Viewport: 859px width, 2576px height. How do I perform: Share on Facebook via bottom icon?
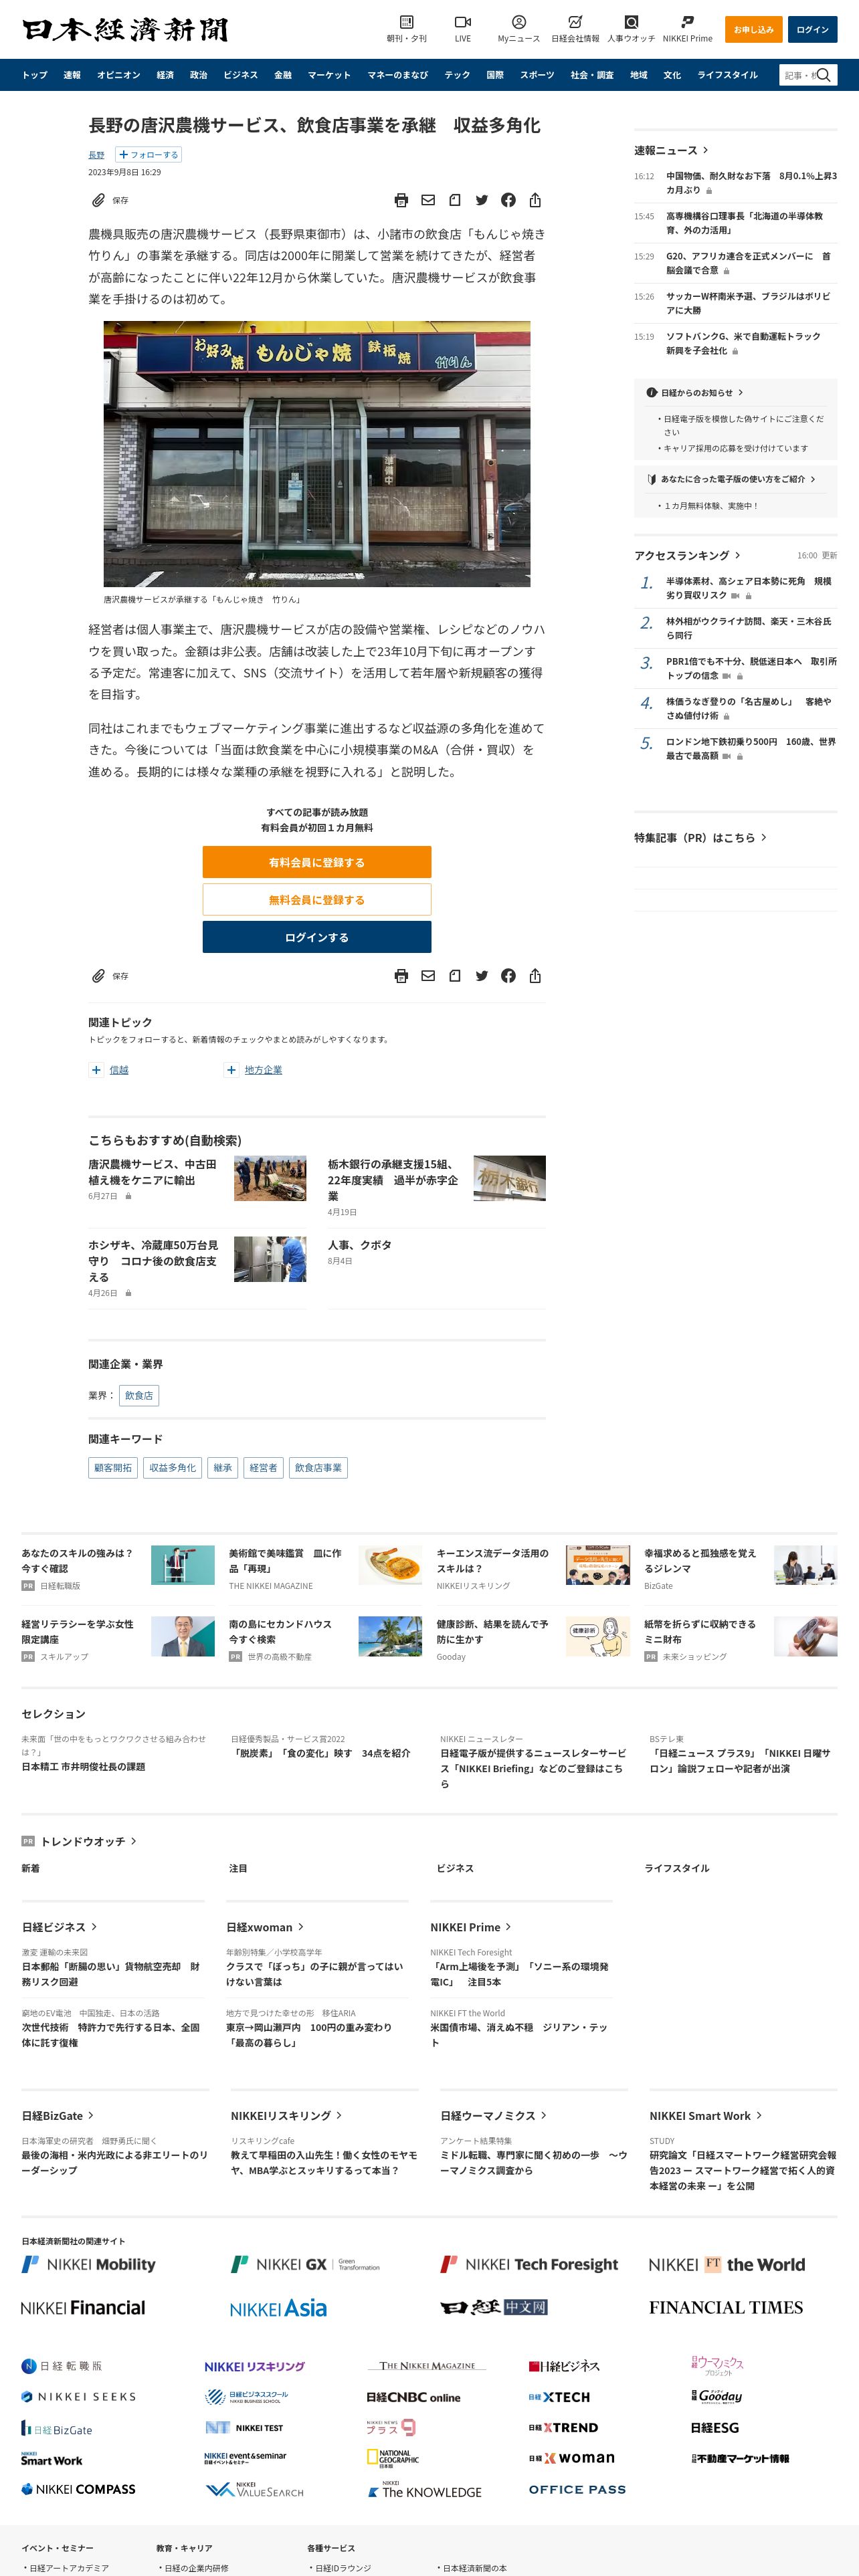(x=508, y=976)
